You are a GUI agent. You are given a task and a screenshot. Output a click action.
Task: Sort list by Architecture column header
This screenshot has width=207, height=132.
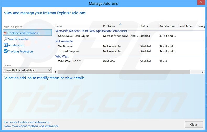(x=168, y=26)
